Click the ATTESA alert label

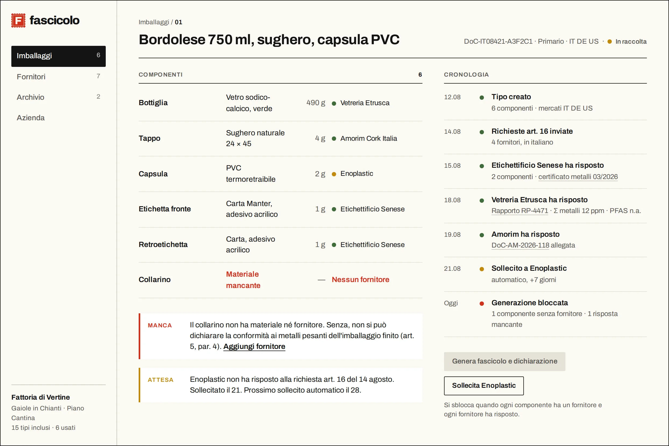click(161, 380)
